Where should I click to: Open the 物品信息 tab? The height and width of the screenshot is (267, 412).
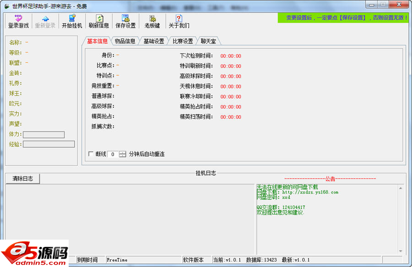[125, 41]
